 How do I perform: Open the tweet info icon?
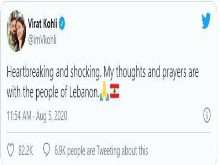207,115
